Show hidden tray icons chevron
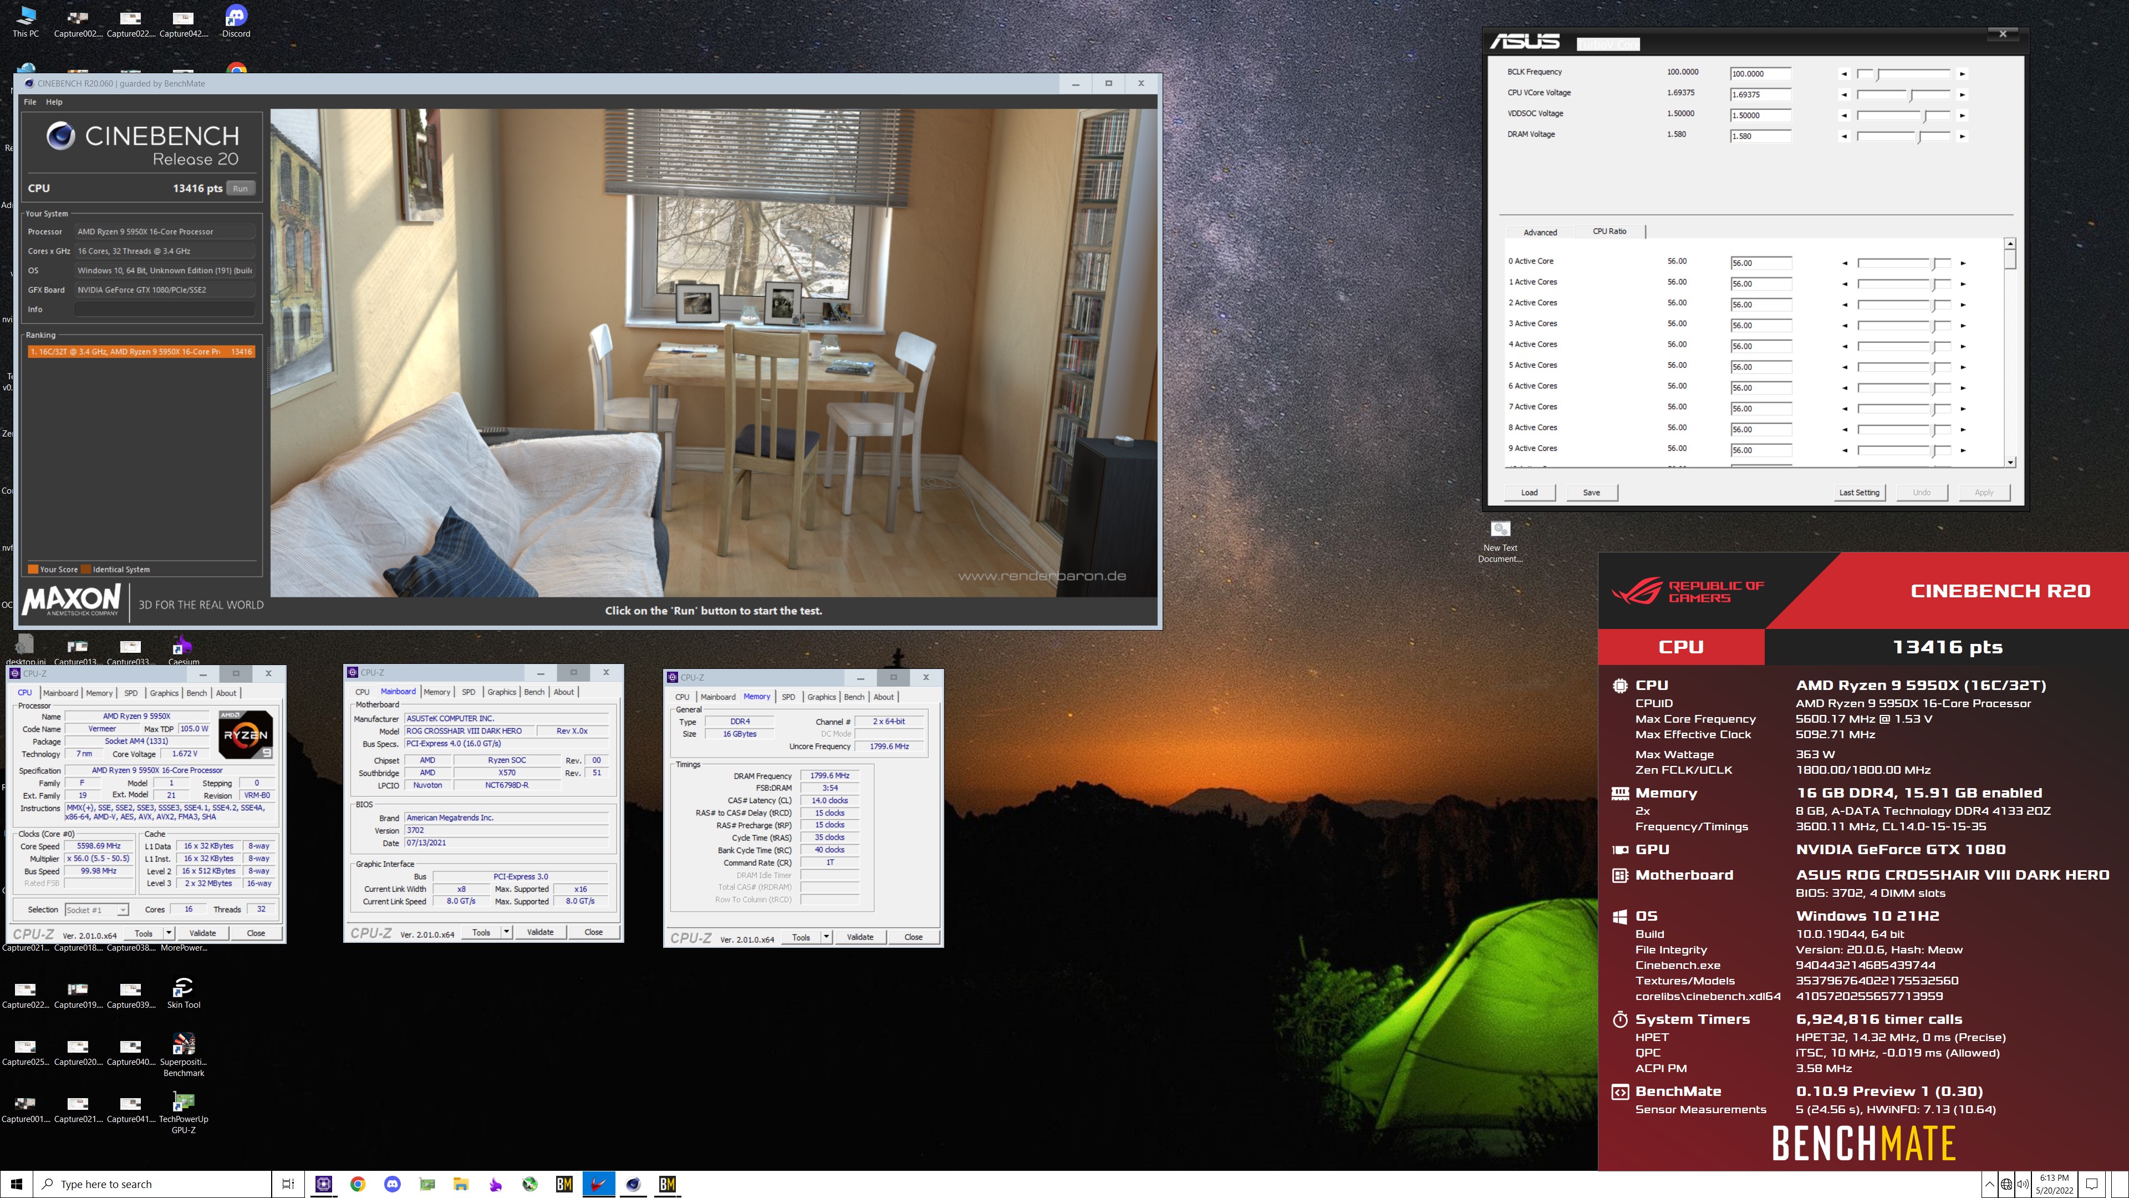The width and height of the screenshot is (2129, 1198). click(1989, 1184)
